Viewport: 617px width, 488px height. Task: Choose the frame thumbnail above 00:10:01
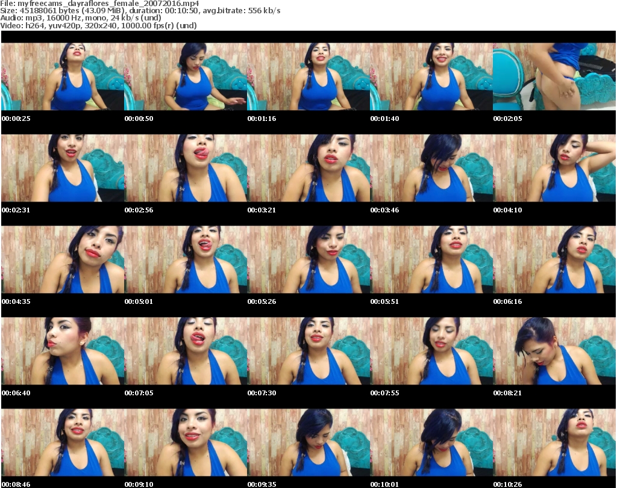[431, 443]
